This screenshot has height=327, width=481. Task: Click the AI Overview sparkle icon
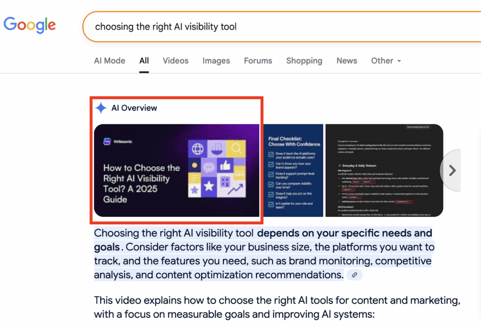pos(101,108)
